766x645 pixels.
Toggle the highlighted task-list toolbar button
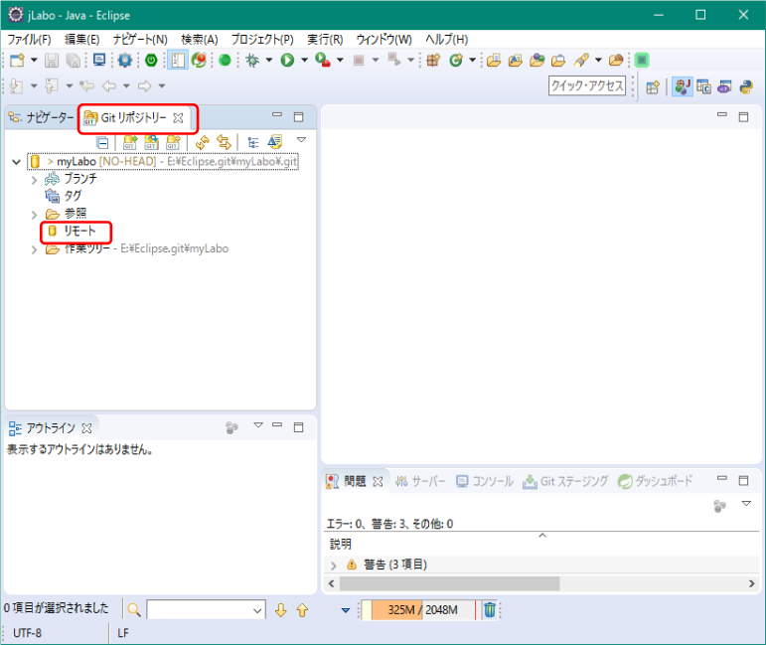point(178,60)
